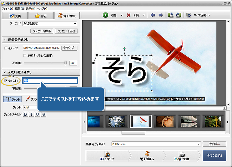Uncheck the text watermark (テキスト) checkbox

[6, 81]
